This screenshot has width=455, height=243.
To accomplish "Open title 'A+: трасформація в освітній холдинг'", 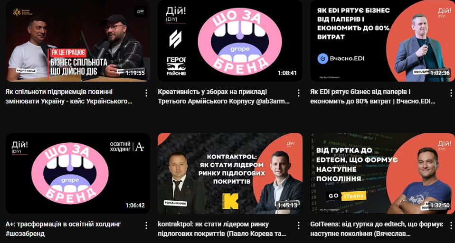I will point(63,229).
